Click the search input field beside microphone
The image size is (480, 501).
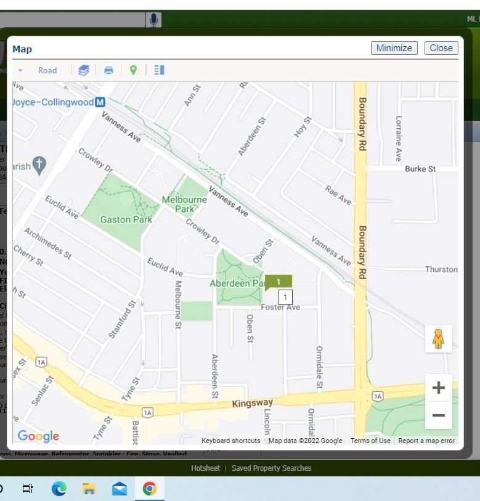(73, 20)
